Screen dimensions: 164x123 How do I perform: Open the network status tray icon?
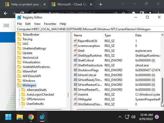click(x=127, y=117)
